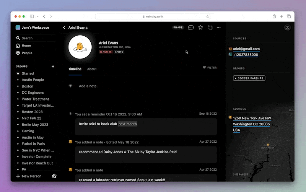
Task: Click the merge contact icon beside star
Action: point(210,28)
